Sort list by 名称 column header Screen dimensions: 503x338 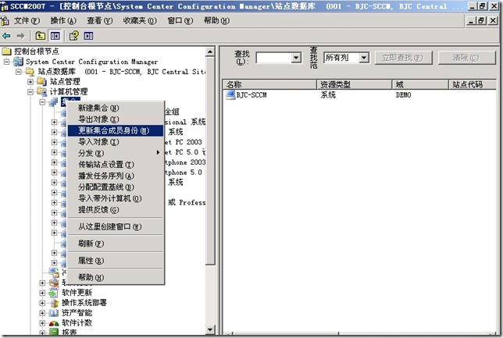[269, 84]
